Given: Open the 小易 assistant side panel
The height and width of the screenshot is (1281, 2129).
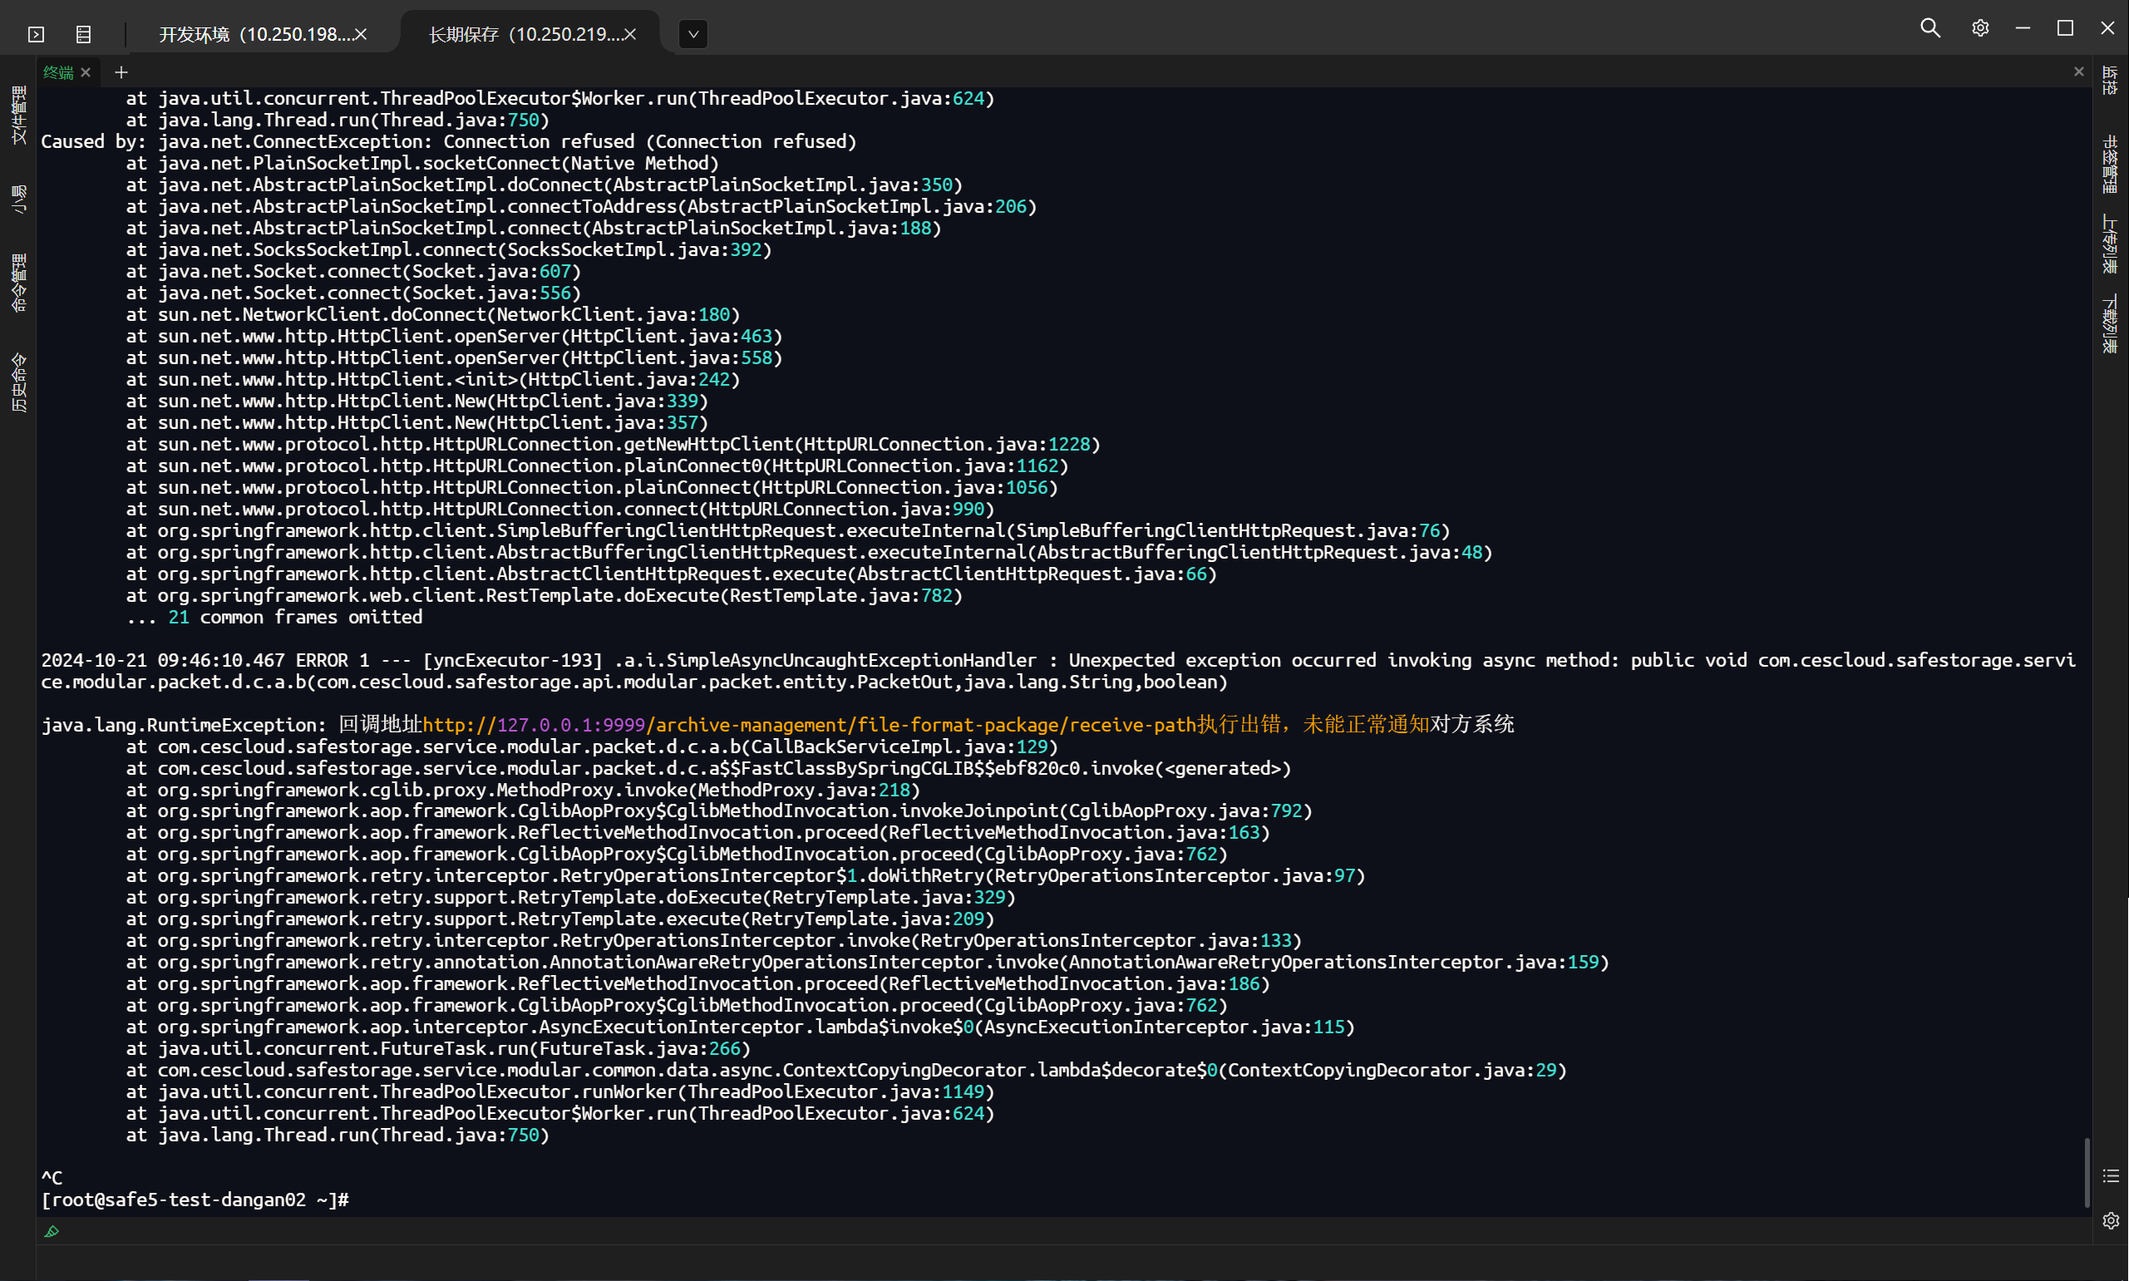Looking at the screenshot, I should click(x=18, y=199).
